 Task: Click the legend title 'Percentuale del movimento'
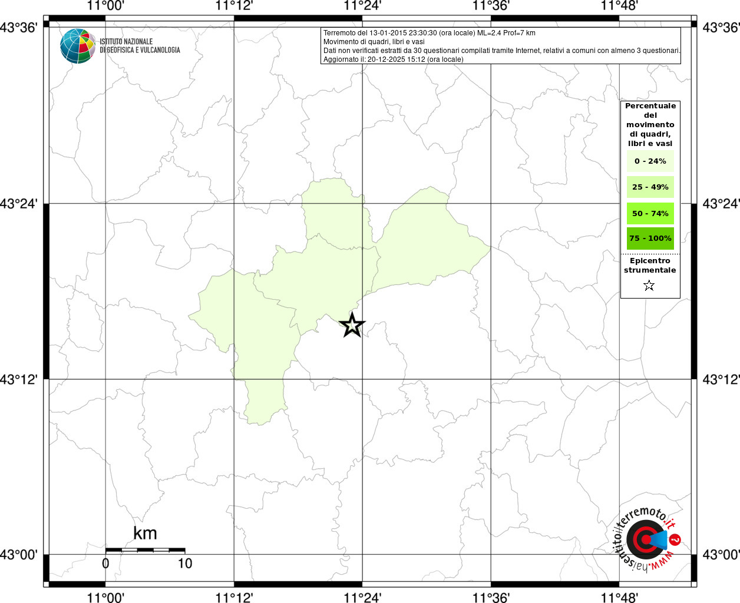coord(650,124)
